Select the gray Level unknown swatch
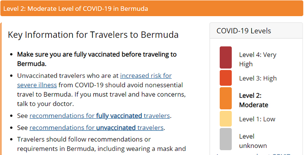The image size is (304, 155). [225, 139]
